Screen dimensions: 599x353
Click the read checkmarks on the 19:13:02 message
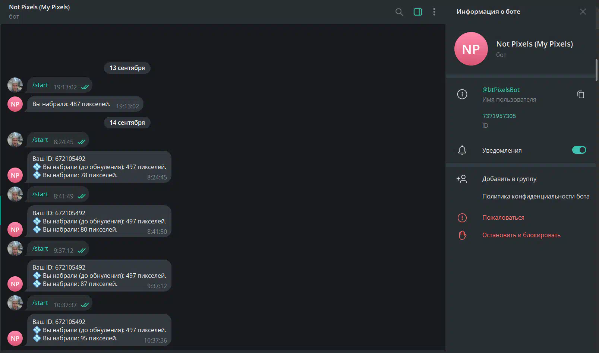[x=85, y=87]
